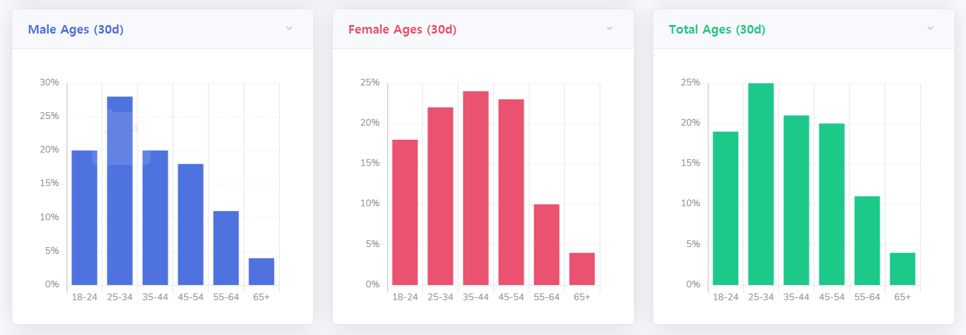Expand the Male Ages card chevron
This screenshot has width=966, height=335.
pos(289,29)
